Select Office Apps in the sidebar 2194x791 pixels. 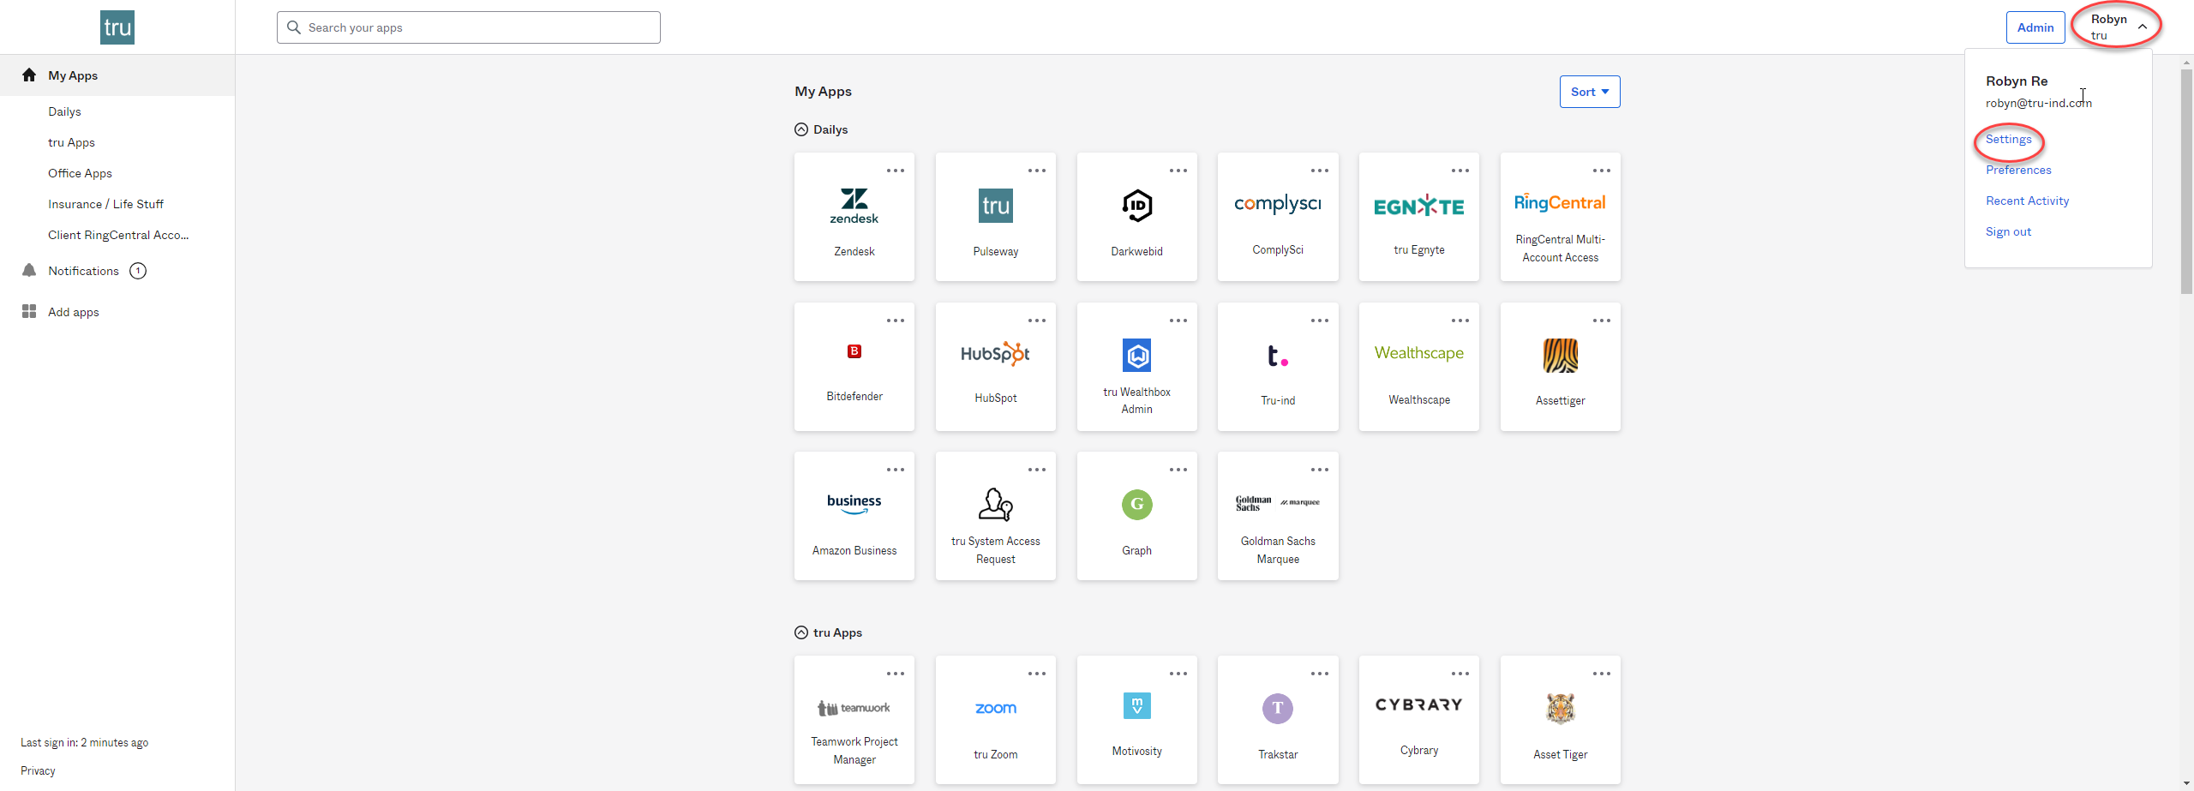click(80, 173)
